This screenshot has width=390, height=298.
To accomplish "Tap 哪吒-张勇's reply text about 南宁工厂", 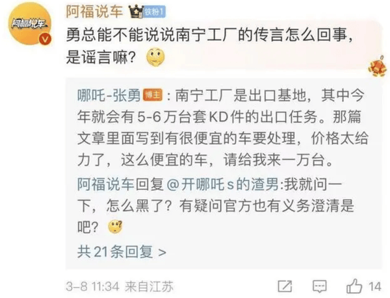I will pyautogui.click(x=222, y=128).
